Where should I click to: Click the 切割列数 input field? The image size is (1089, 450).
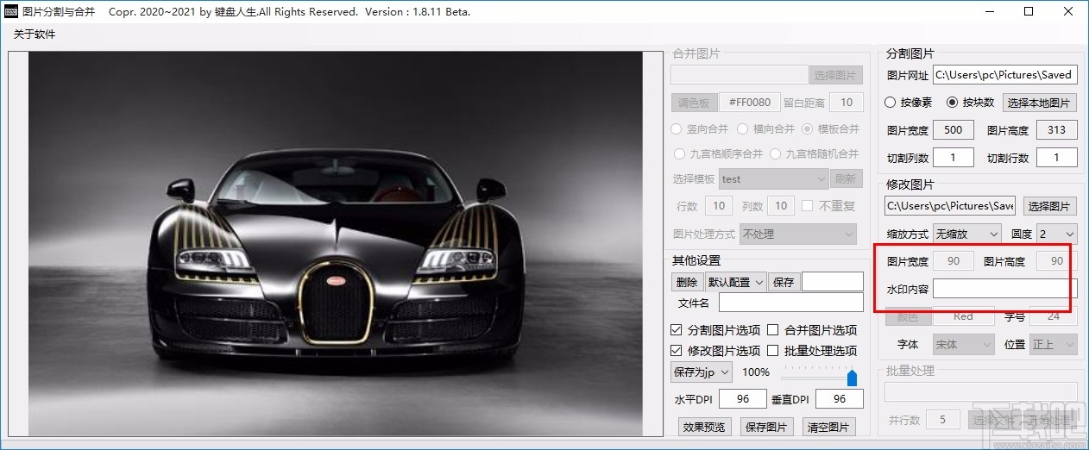(954, 158)
